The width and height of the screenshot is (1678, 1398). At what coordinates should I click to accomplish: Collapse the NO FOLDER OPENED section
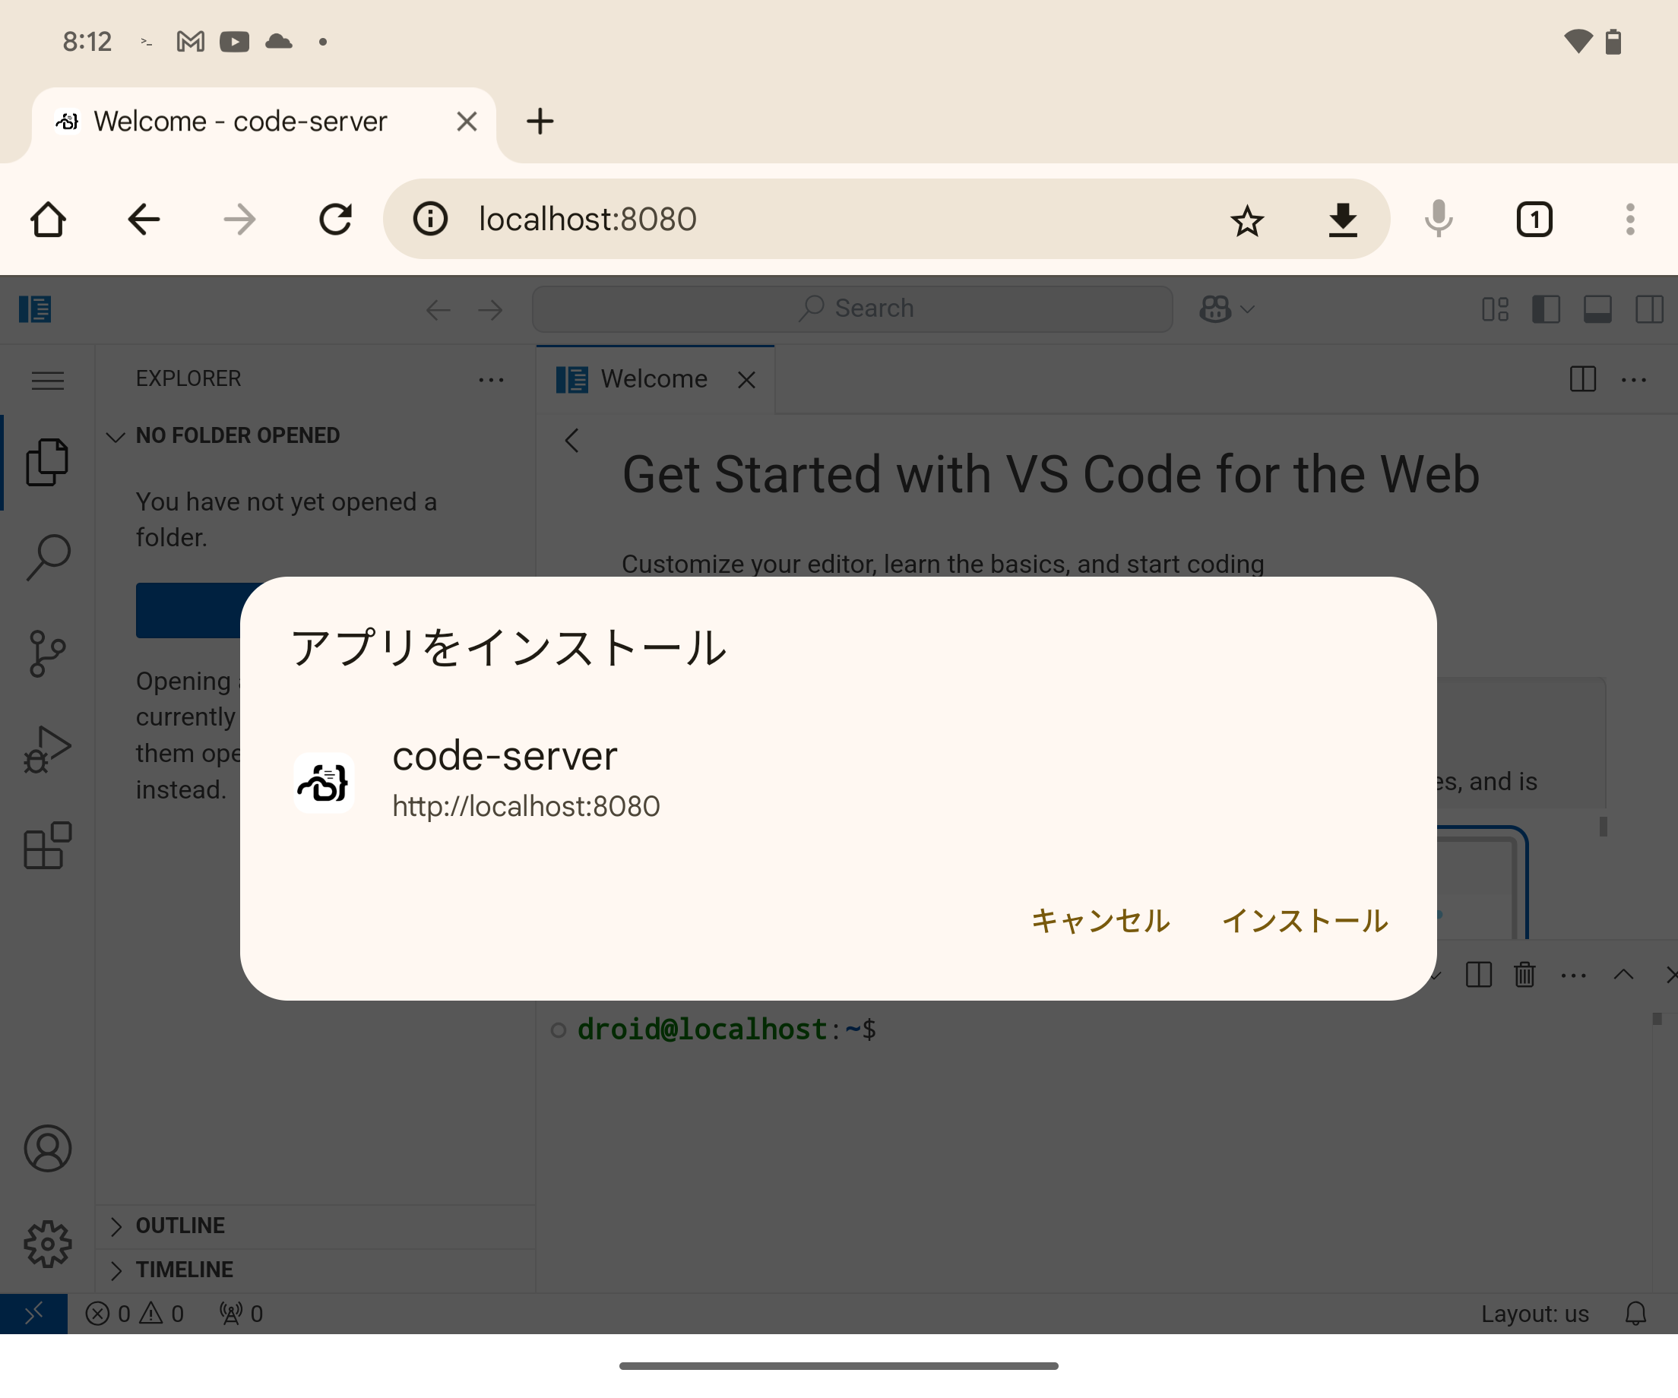[x=236, y=435]
